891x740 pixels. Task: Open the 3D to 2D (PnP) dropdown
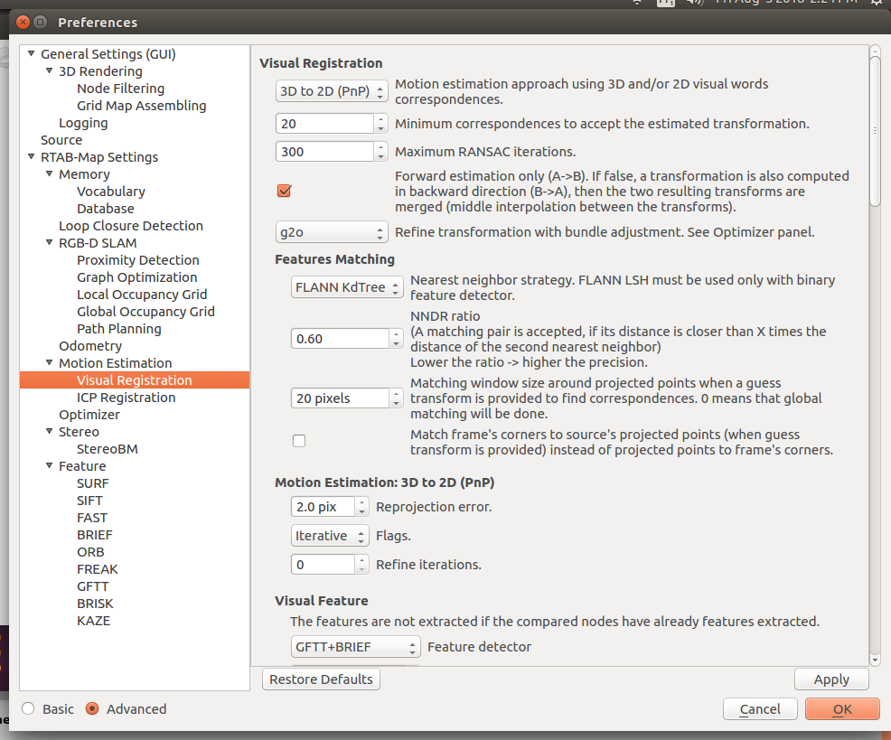[x=331, y=91]
